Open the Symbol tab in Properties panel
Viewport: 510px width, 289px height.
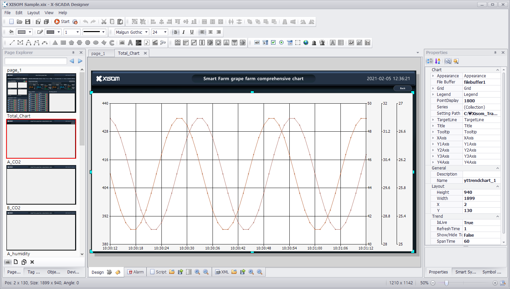point(492,272)
